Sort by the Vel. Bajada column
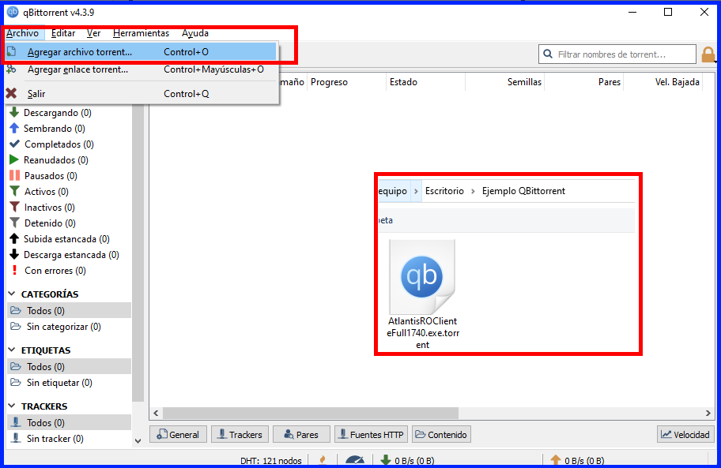721x468 pixels. tap(662, 82)
